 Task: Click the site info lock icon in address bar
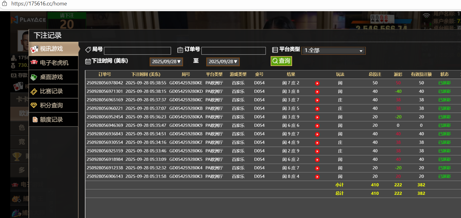click(x=5, y=4)
